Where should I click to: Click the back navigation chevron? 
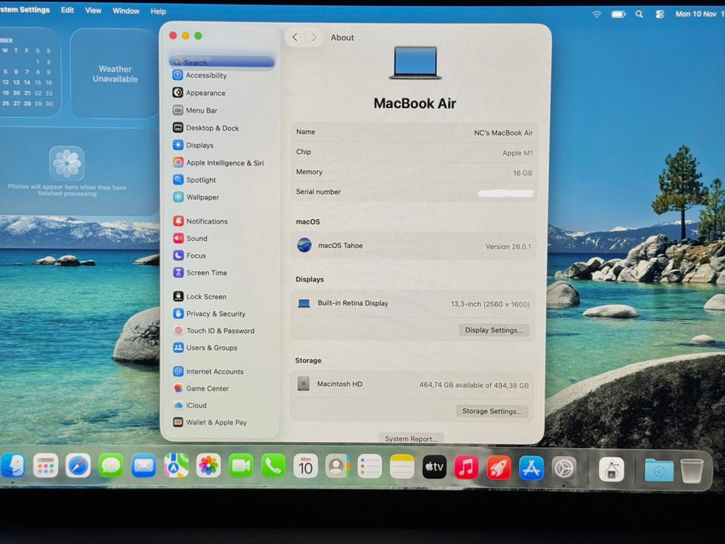point(295,37)
